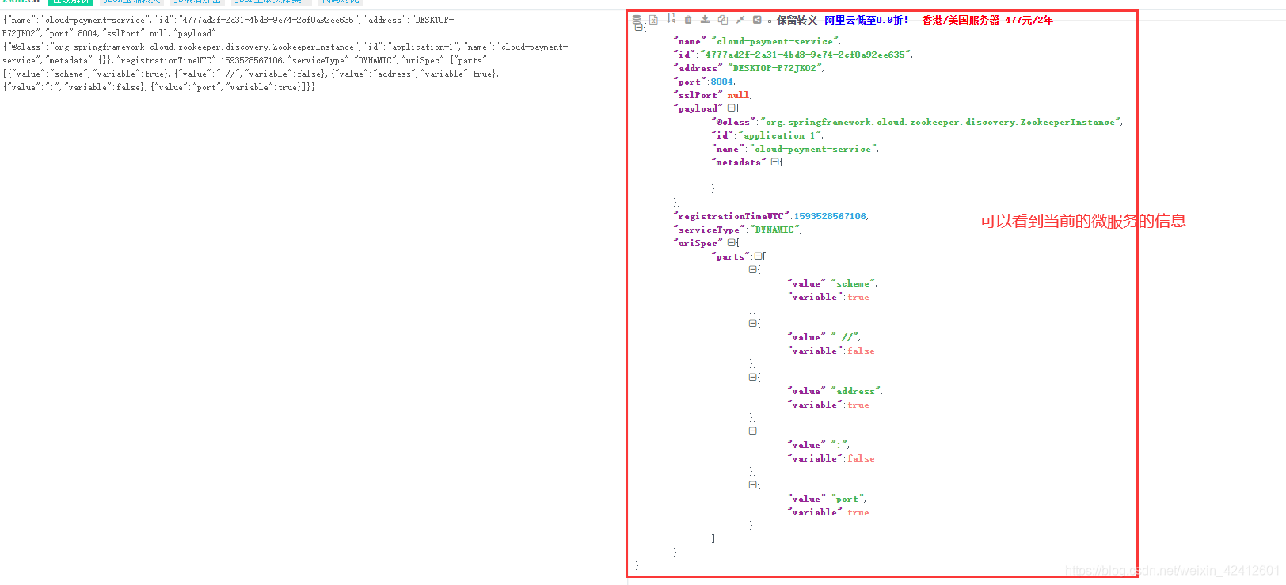1286x585 pixels.
Task: Click the variable false under "://"
Action: click(861, 351)
